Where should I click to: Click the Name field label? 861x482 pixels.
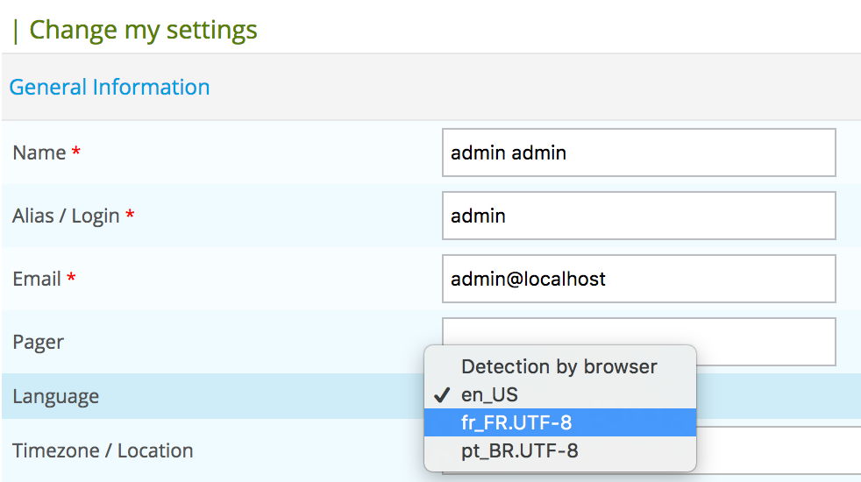tap(39, 152)
